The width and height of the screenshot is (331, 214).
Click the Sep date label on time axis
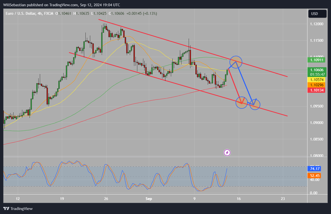click(x=149, y=199)
